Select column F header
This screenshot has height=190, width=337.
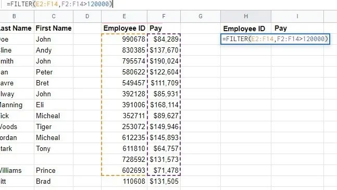164,16
